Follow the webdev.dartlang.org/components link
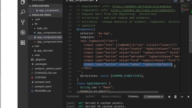Screen dimensions: 192x108 click(x=143, y=10)
